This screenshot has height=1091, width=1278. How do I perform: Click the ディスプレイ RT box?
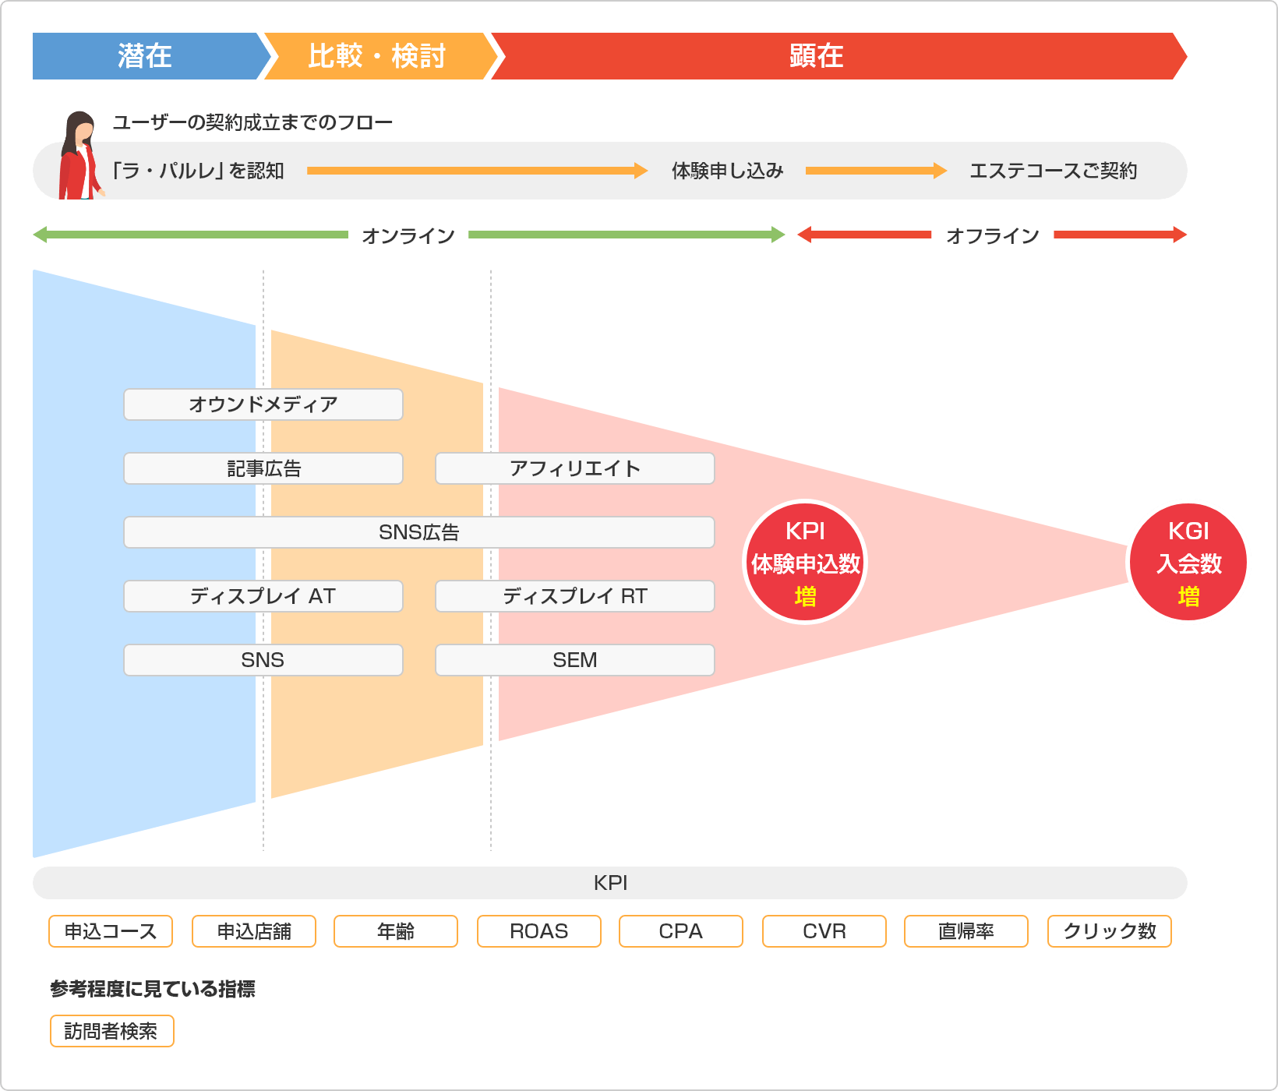coord(575,596)
